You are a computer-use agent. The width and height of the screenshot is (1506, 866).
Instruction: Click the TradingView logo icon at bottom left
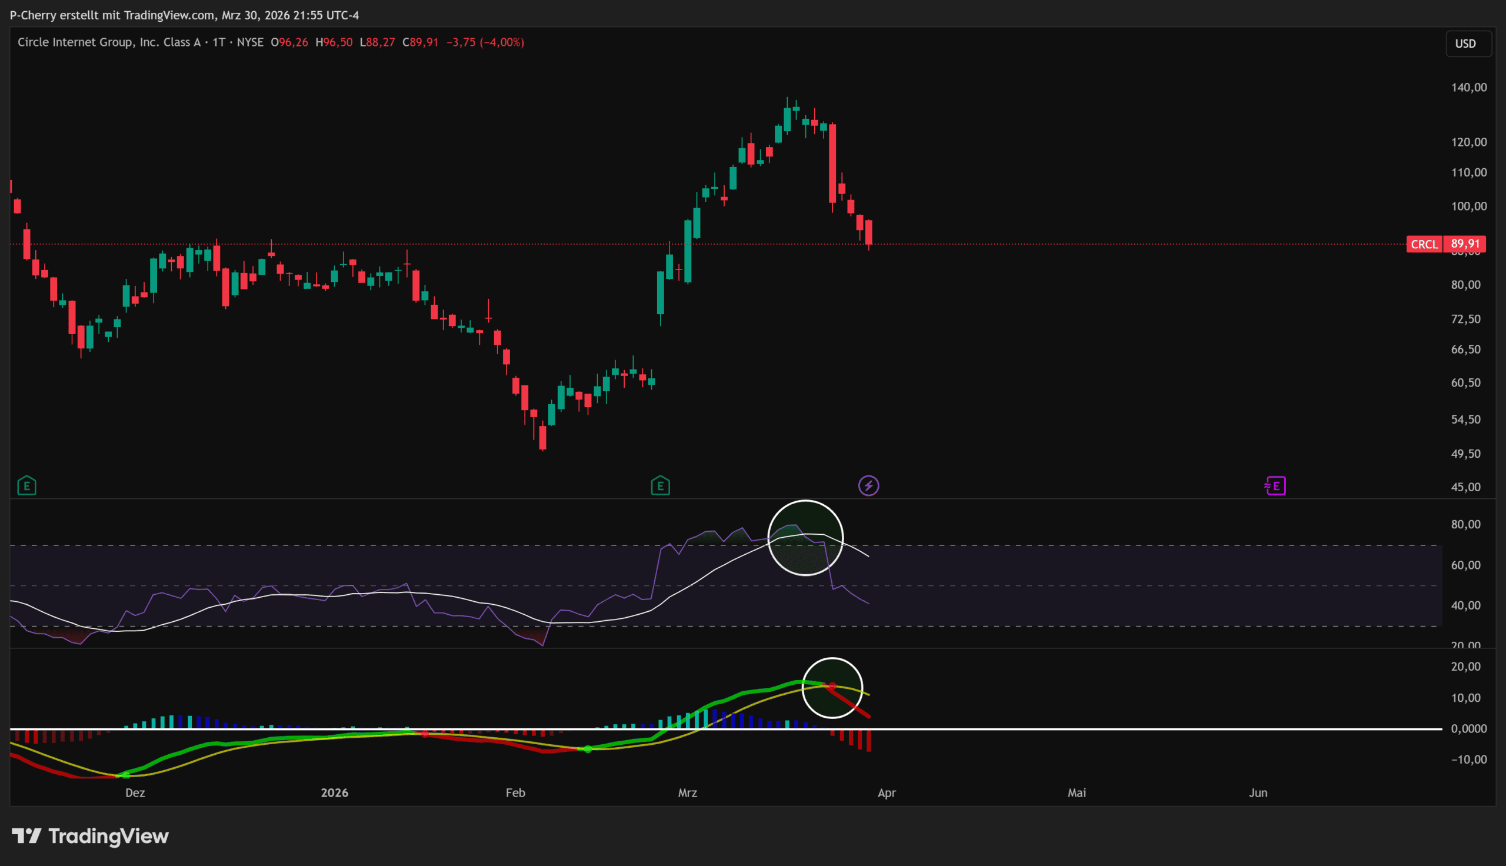point(26,836)
